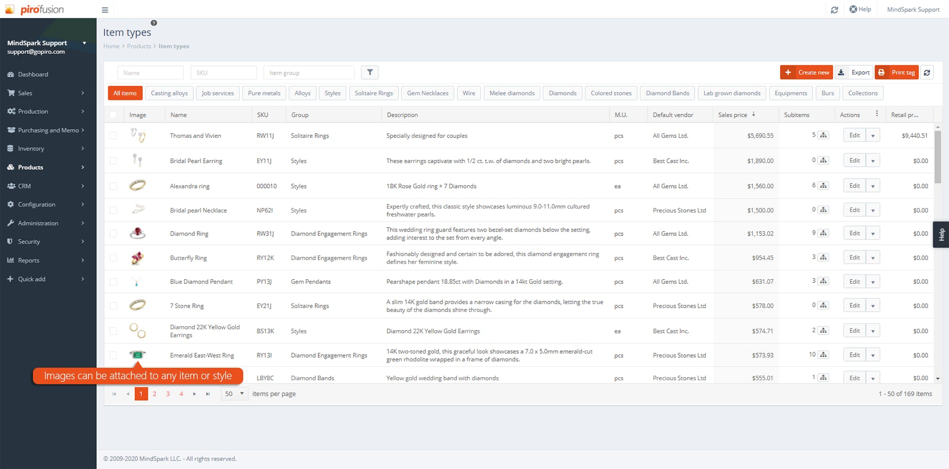The width and height of the screenshot is (949, 469).
Task: Click the filter funnel icon
Action: [x=370, y=72]
